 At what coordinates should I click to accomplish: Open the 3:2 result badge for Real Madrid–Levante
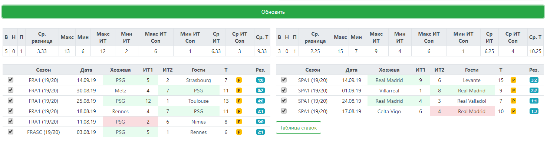point(534,80)
